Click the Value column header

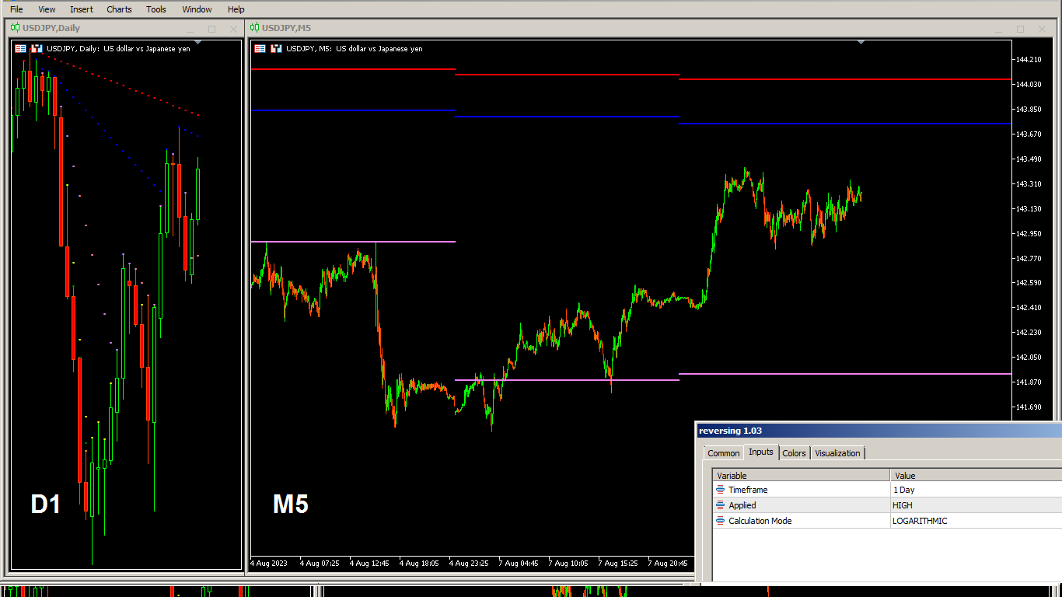click(976, 475)
